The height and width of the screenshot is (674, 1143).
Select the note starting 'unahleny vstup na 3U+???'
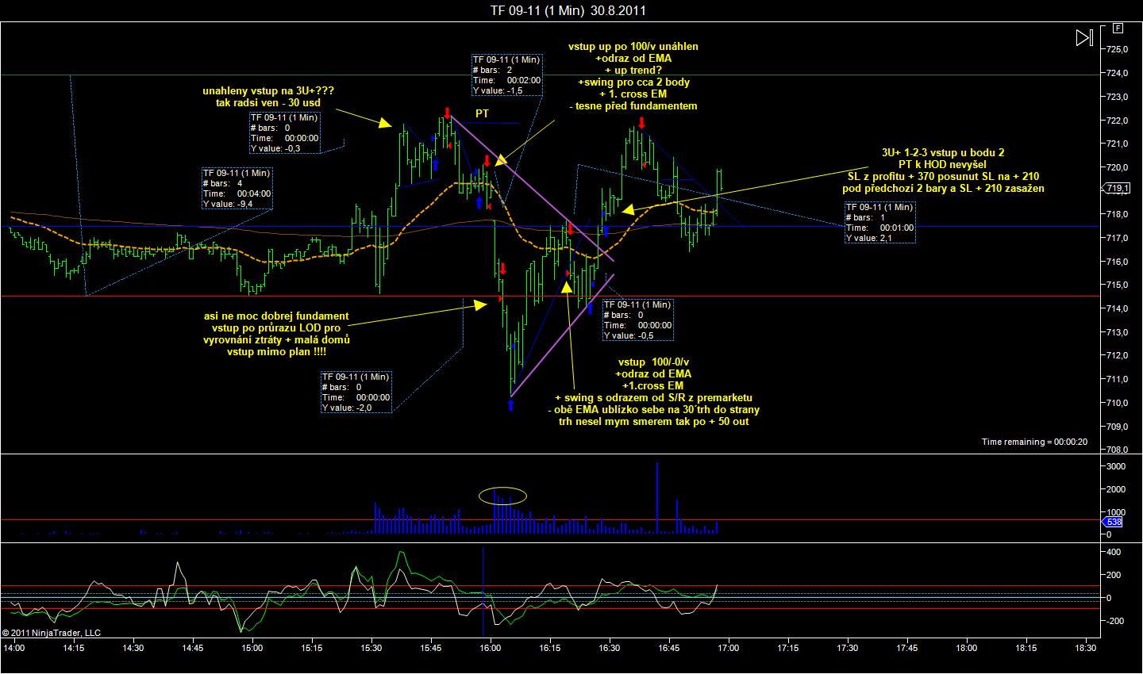coord(267,97)
